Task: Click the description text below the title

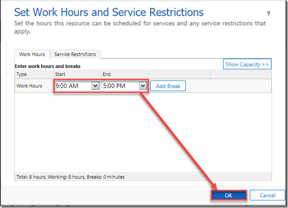Action: pos(140,26)
